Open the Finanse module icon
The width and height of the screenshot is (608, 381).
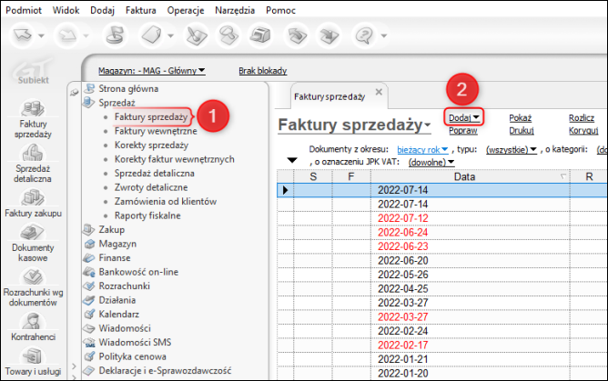click(x=89, y=258)
